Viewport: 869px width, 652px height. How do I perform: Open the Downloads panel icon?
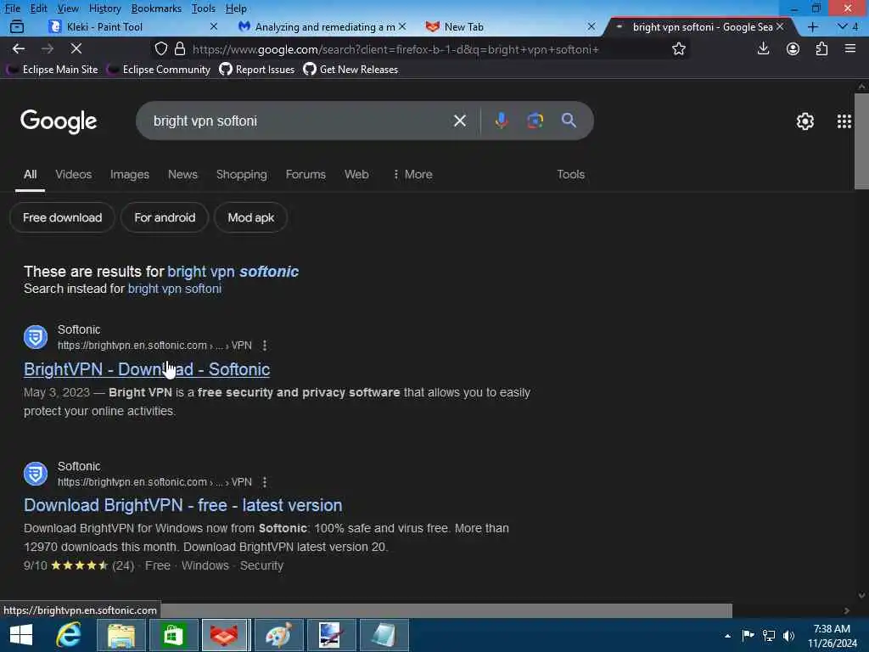point(763,48)
